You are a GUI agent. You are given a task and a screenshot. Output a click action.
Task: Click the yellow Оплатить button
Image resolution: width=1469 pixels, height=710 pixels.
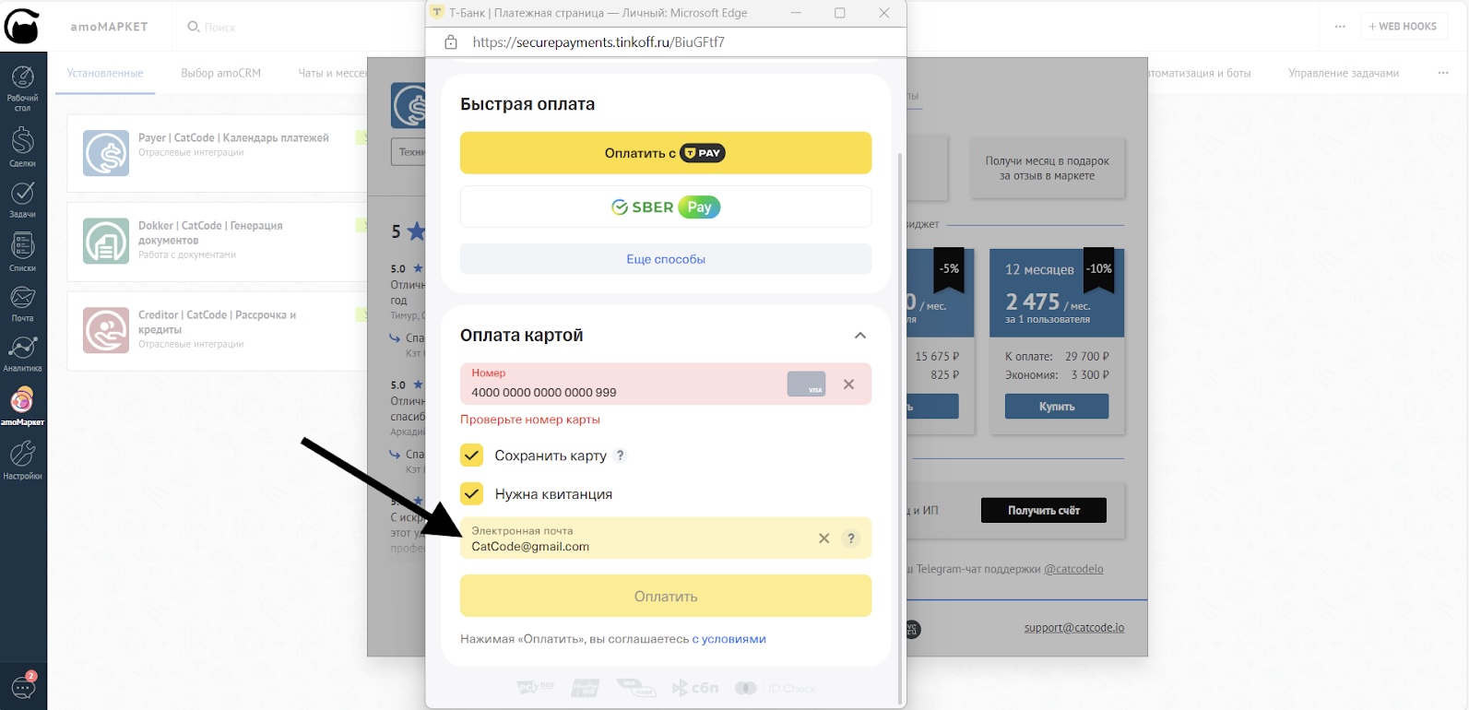click(666, 597)
